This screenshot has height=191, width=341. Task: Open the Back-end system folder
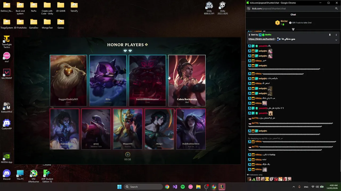tap(20, 8)
